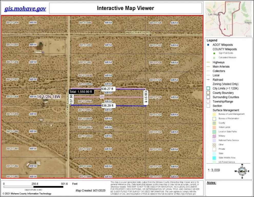Click the gis.mohave.gov link

pyautogui.click(x=25, y=8)
